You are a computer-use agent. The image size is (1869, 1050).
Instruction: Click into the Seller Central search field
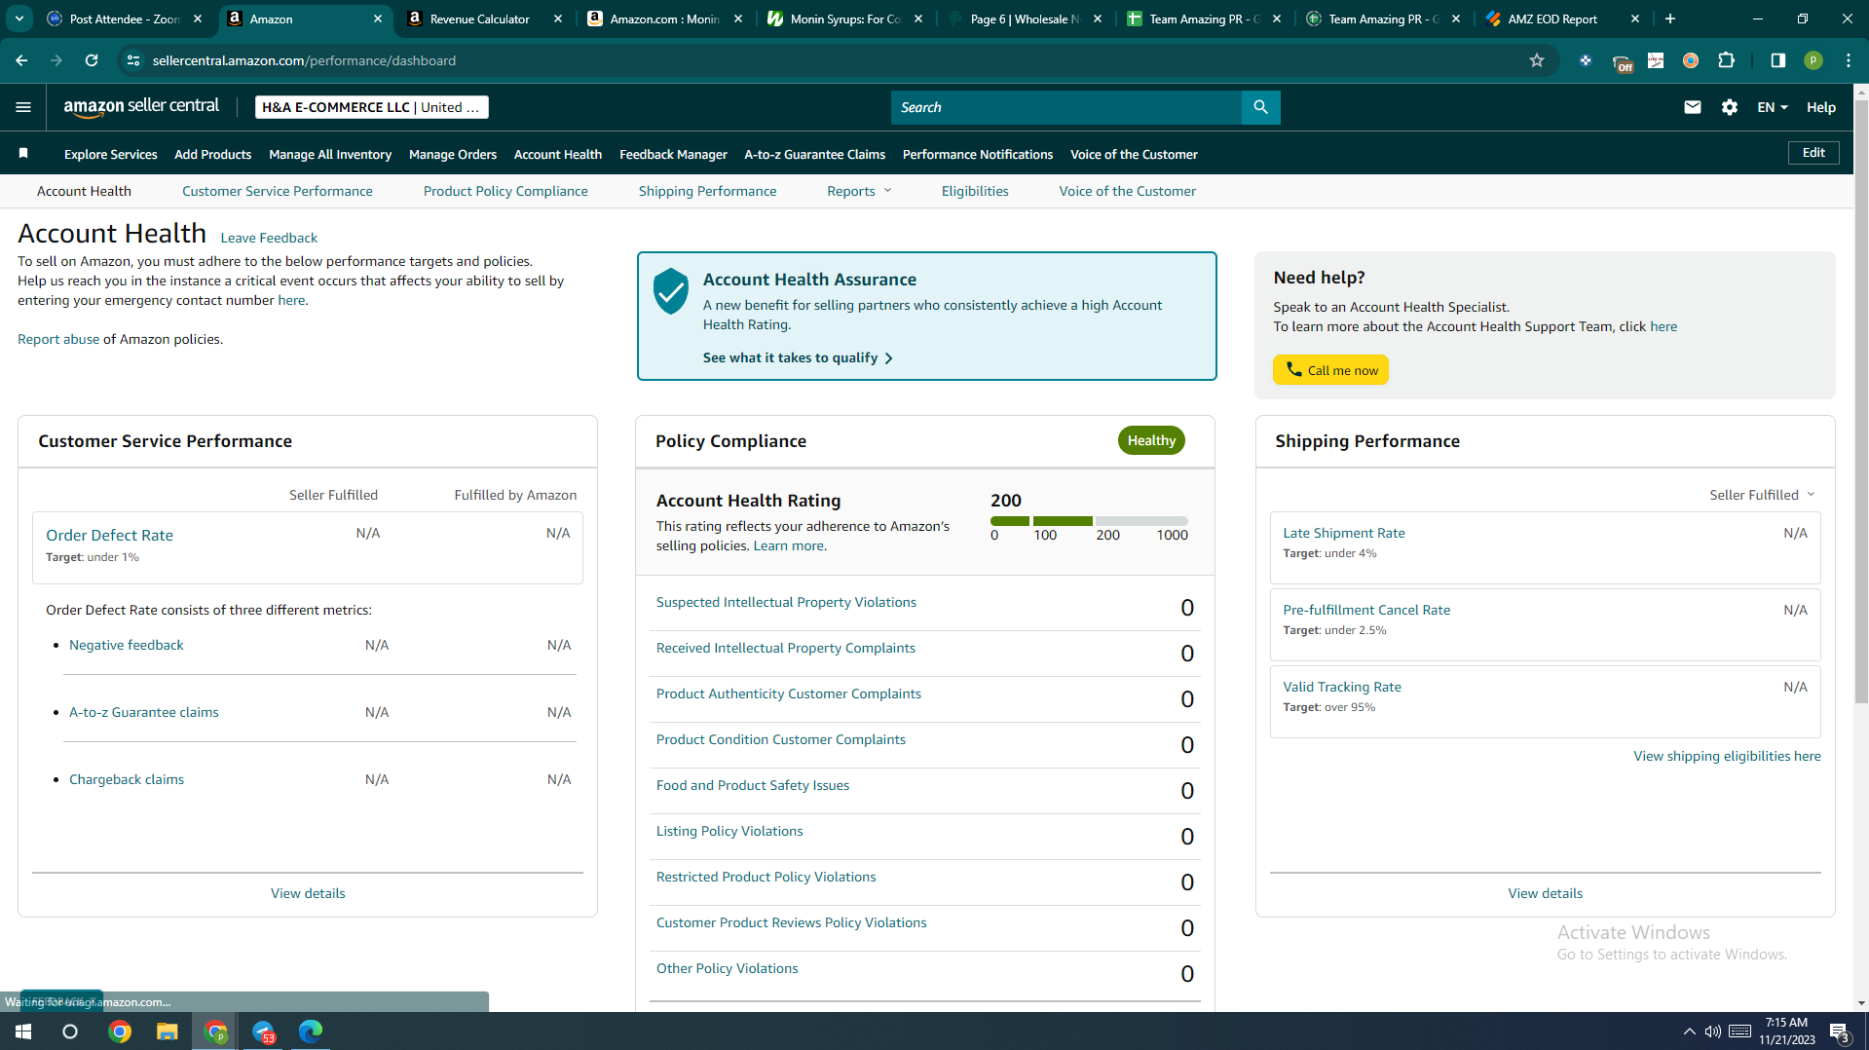[x=1066, y=107]
